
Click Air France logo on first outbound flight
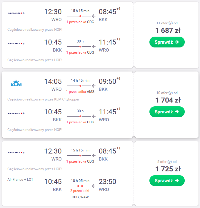pyautogui.click(x=16, y=13)
